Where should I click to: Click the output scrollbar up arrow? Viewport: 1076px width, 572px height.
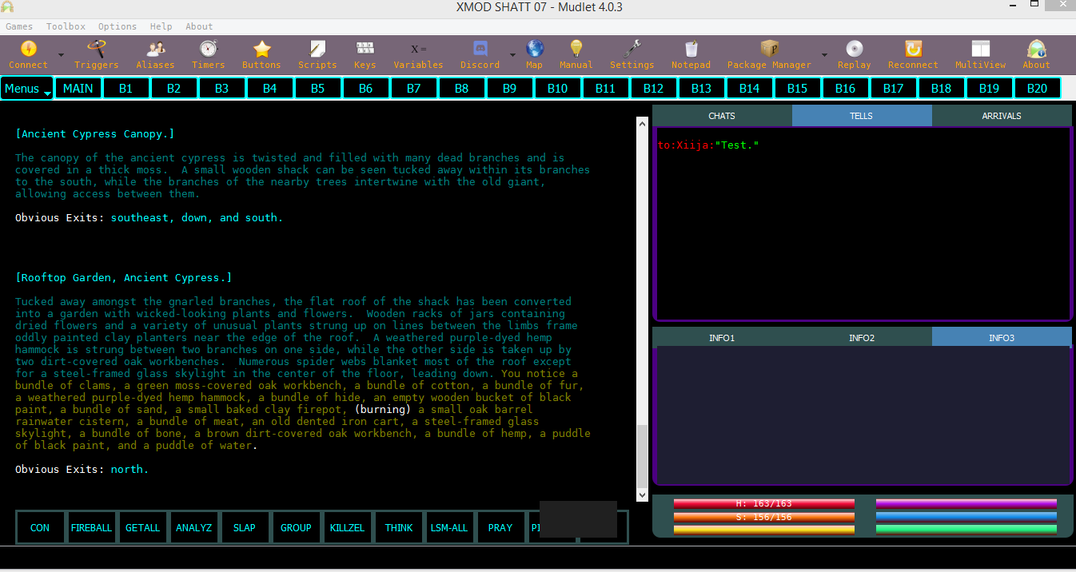[x=642, y=123]
